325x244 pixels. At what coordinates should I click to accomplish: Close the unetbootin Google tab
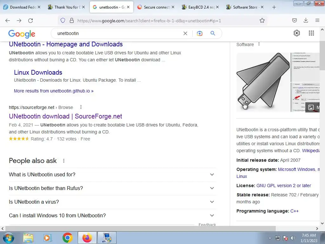point(128,7)
